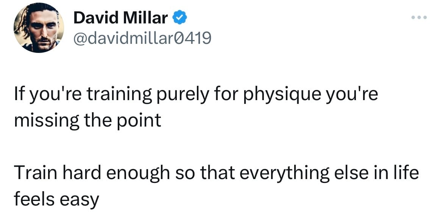Click the blue verified checkmark badge

179,18
